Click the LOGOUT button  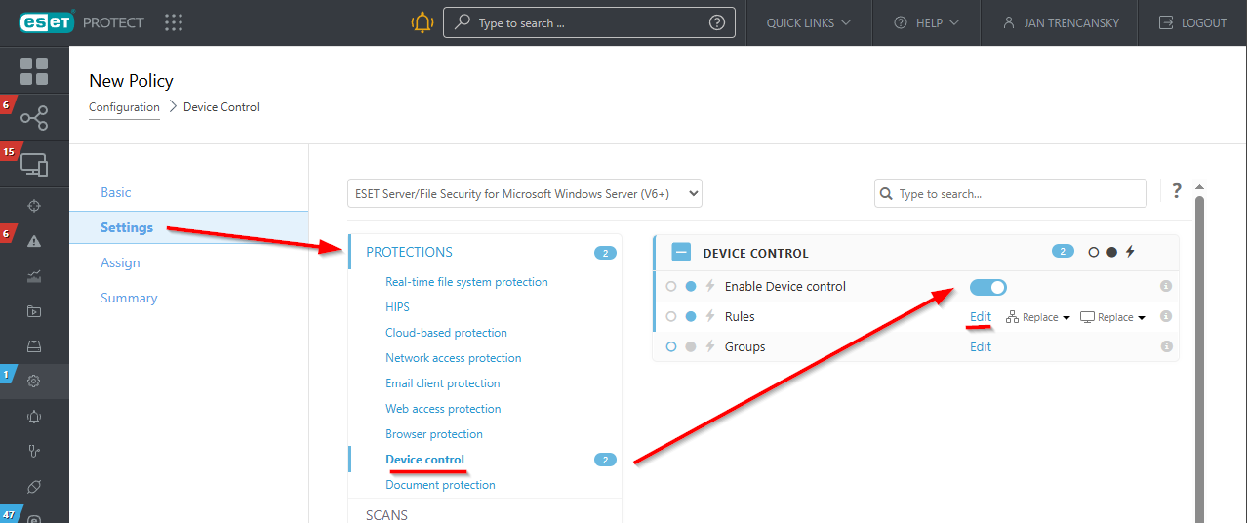point(1191,22)
